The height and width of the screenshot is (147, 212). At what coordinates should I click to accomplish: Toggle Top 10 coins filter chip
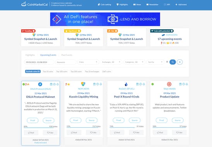[x=48, y=72]
